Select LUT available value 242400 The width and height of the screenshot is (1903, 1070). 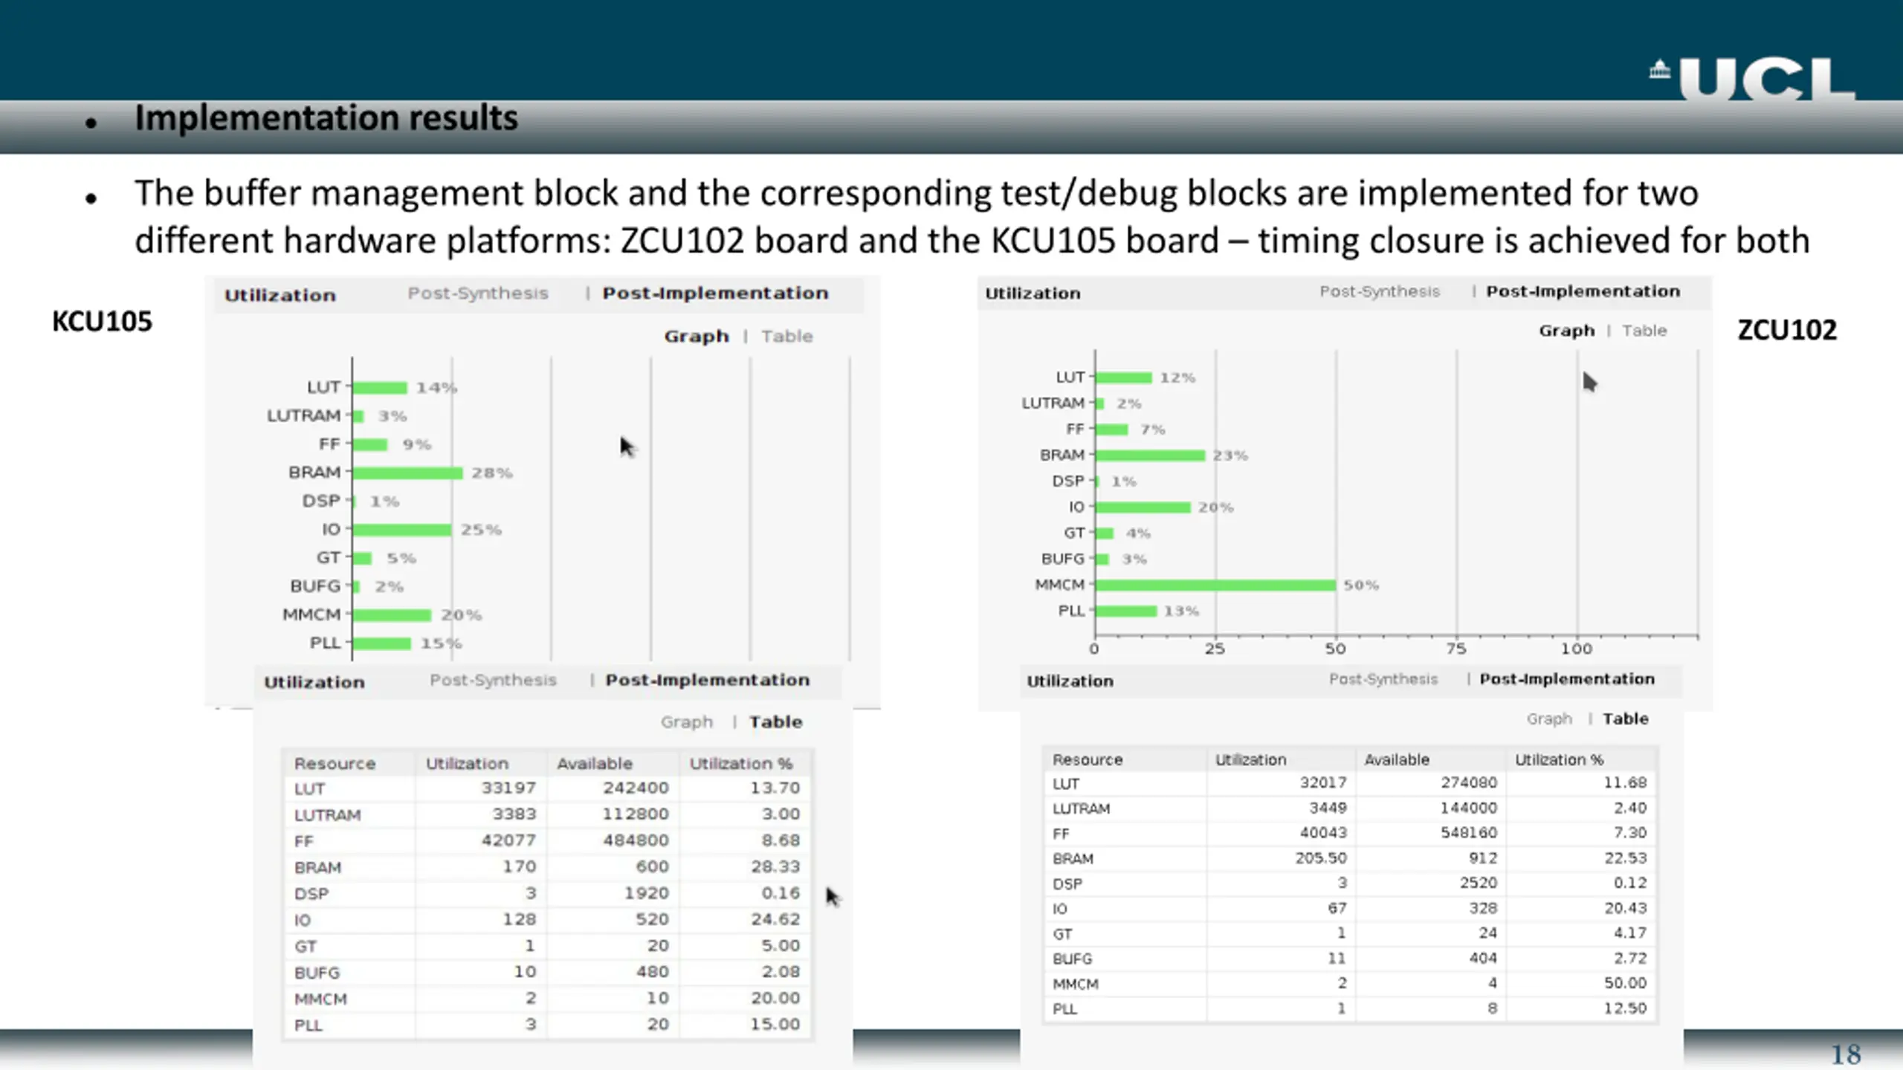pos(636,788)
